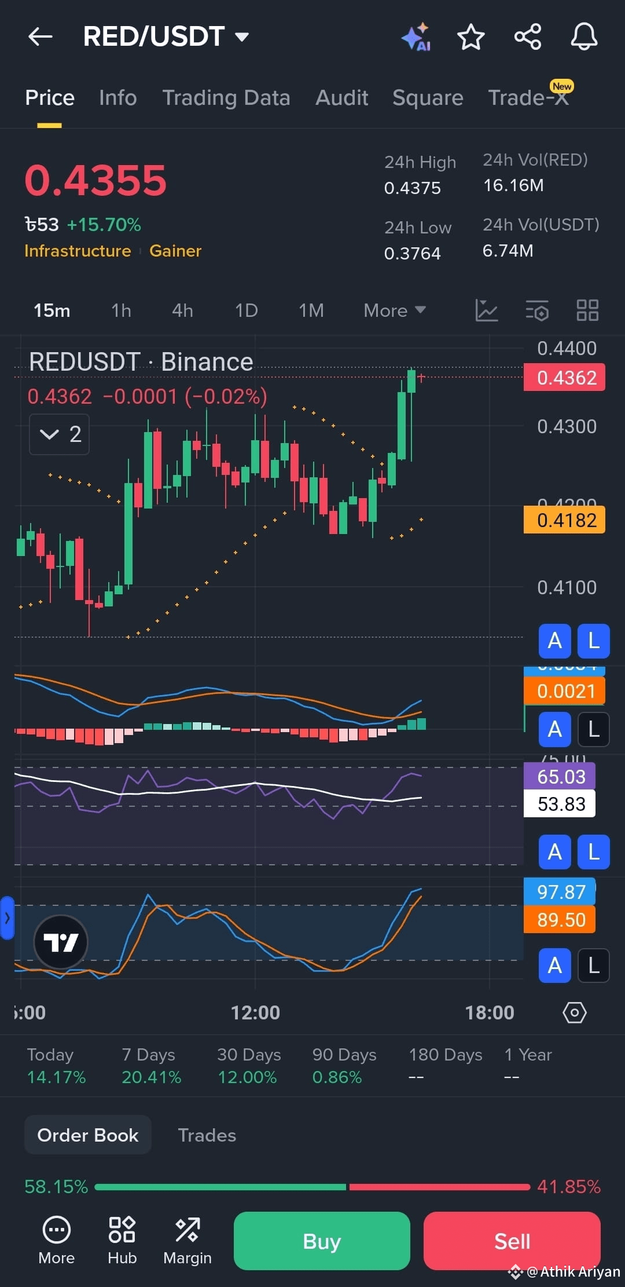The height and width of the screenshot is (1287, 625).
Task: Open Margin trading shortcut
Action: point(187,1240)
